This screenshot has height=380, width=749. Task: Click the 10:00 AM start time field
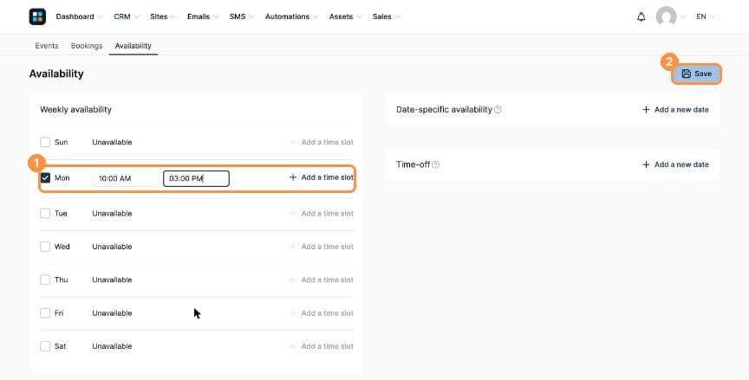click(125, 178)
